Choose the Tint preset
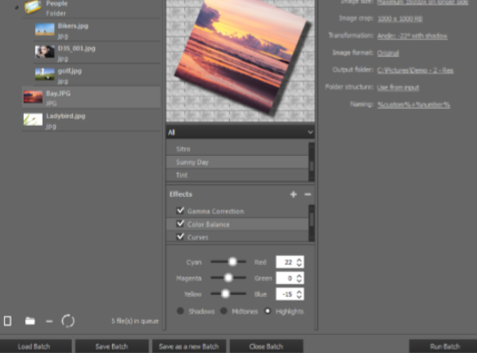The width and height of the screenshot is (477, 353). tap(237, 176)
